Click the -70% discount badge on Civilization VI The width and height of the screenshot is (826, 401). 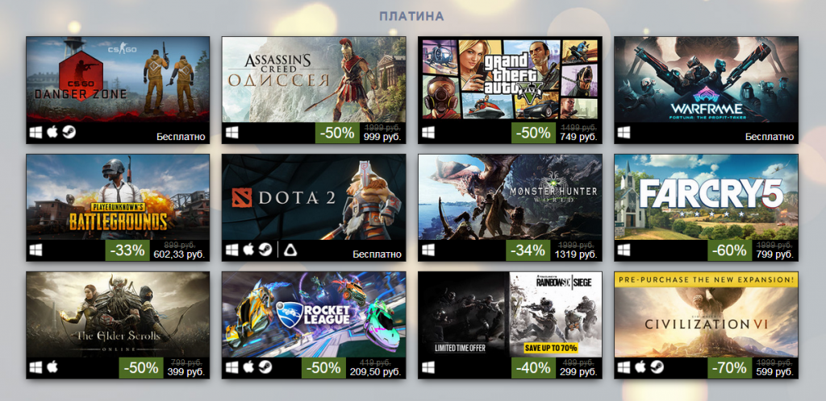coord(729,368)
